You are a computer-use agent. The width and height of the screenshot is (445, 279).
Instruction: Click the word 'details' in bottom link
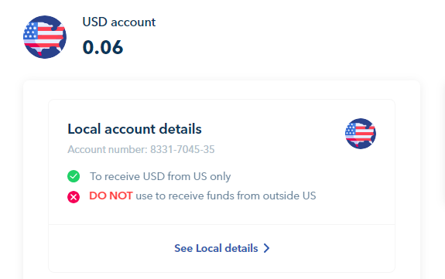pyautogui.click(x=241, y=248)
